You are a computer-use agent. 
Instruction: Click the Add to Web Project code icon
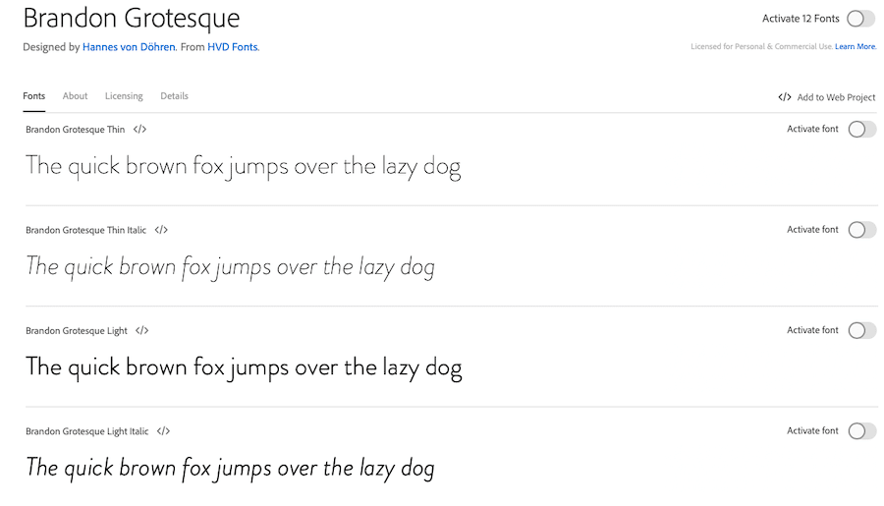785,97
